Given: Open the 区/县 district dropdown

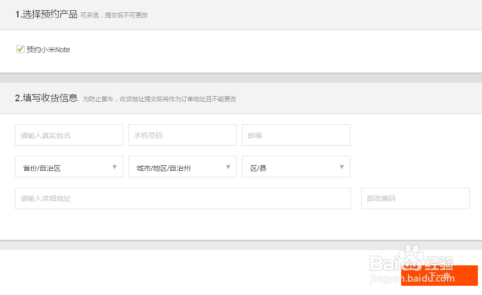Looking at the screenshot, I should 296,167.
